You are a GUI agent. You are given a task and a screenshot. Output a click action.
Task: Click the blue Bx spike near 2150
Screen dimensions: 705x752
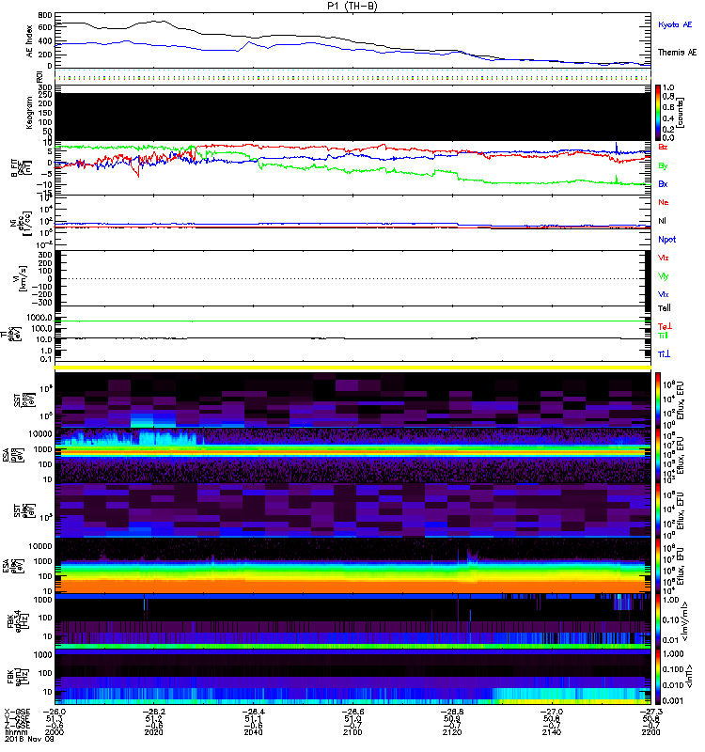tap(617, 148)
